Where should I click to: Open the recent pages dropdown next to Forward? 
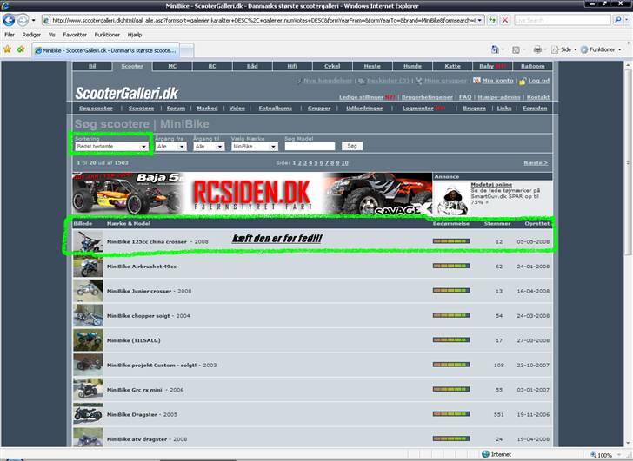click(x=34, y=20)
